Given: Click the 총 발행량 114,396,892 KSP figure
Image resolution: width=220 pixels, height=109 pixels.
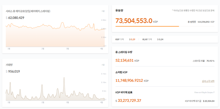Looking at the screenshot, I should pos(201,22).
